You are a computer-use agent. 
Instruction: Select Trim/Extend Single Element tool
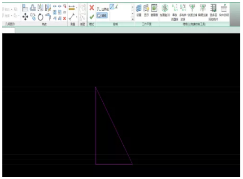click(x=55, y=18)
